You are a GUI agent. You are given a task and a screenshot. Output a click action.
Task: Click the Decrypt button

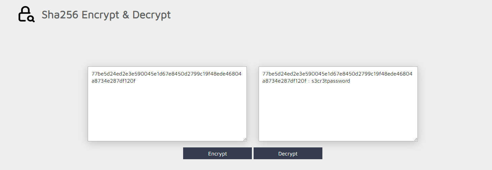(288, 153)
